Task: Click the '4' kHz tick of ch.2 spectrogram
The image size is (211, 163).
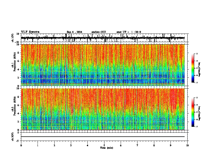Action: pos(19,113)
